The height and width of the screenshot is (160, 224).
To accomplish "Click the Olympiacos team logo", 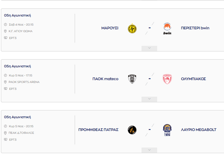I will [167, 79].
